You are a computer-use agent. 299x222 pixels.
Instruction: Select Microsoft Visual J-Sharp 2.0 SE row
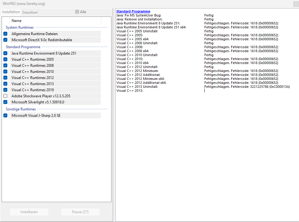point(55,115)
